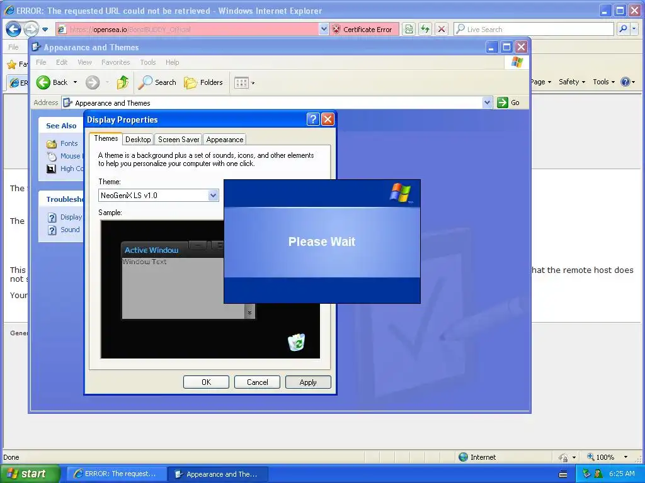Open search provider dropdown arrow
Viewport: 645px width, 483px height.
(x=634, y=29)
